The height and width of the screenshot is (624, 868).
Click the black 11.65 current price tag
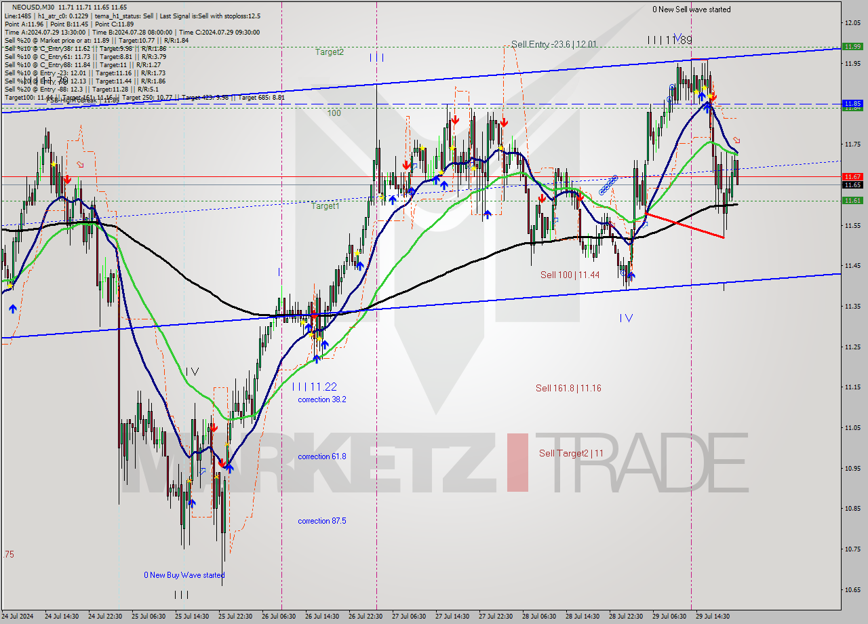(852, 184)
